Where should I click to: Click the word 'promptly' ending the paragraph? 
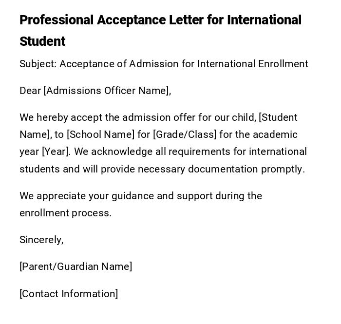[x=283, y=169]
